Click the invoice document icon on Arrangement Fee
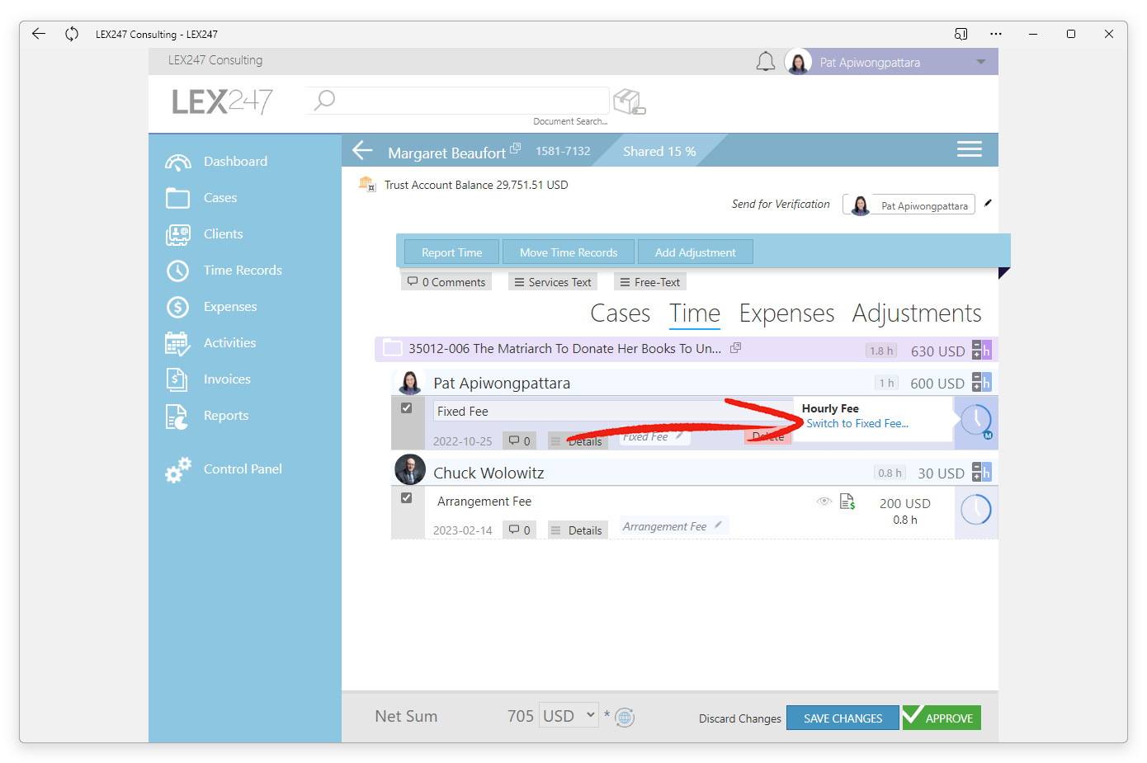The width and height of the screenshot is (1147, 763). click(847, 502)
